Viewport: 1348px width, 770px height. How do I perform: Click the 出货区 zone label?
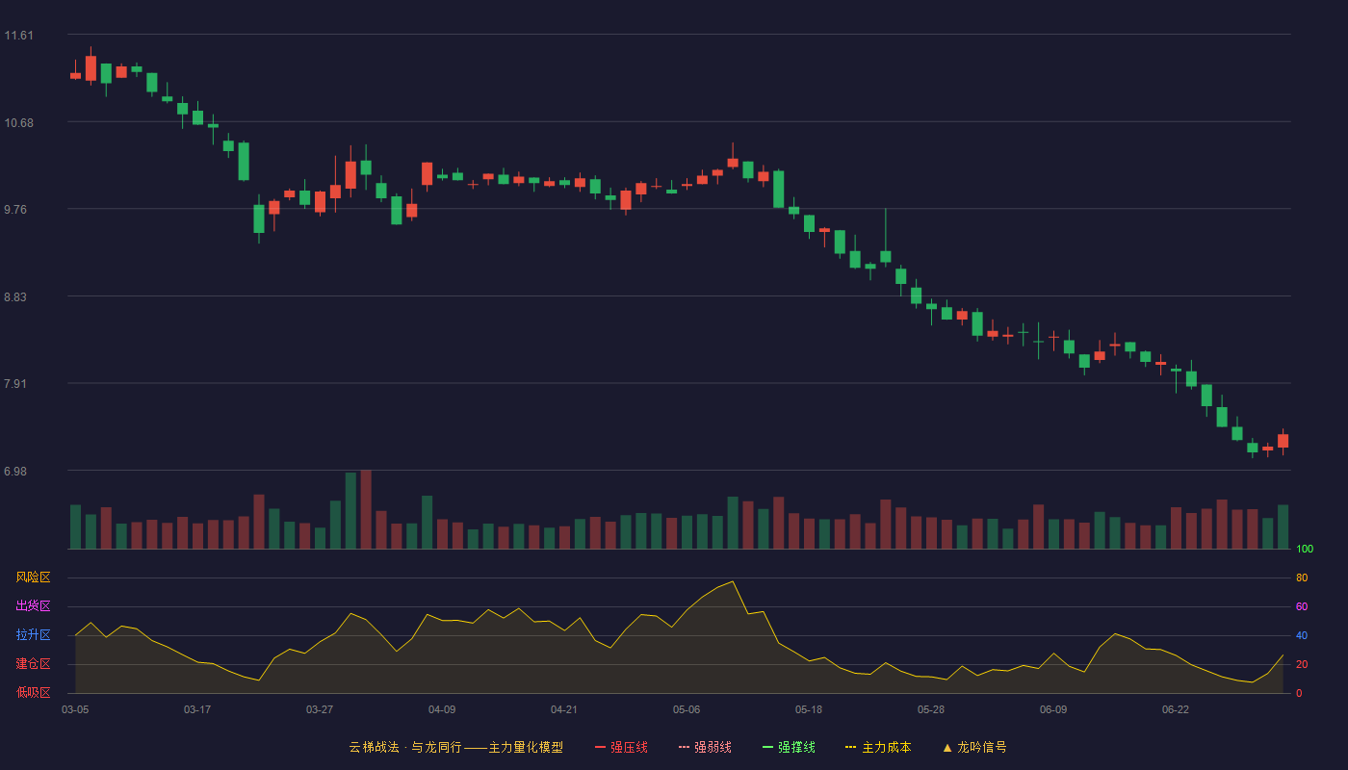(x=33, y=606)
